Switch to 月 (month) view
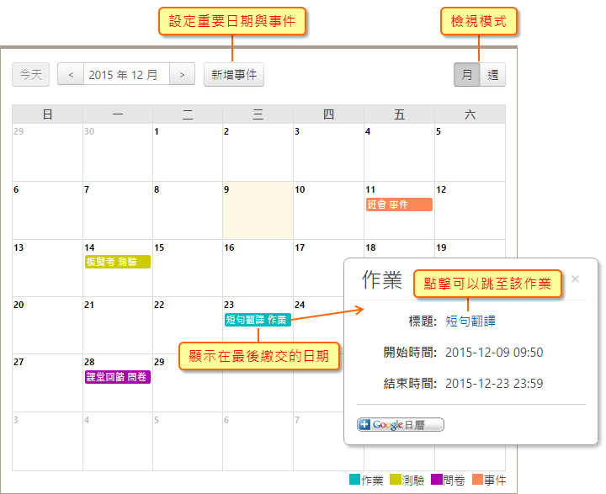Image resolution: width=606 pixels, height=494 pixels. click(x=467, y=75)
